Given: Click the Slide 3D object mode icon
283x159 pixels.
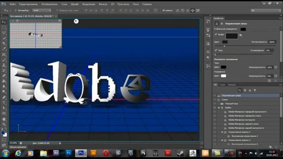Looking at the screenshot, I should [193, 11].
